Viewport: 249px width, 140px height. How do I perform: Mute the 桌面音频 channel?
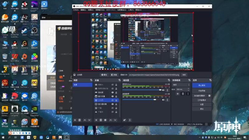point(163,100)
